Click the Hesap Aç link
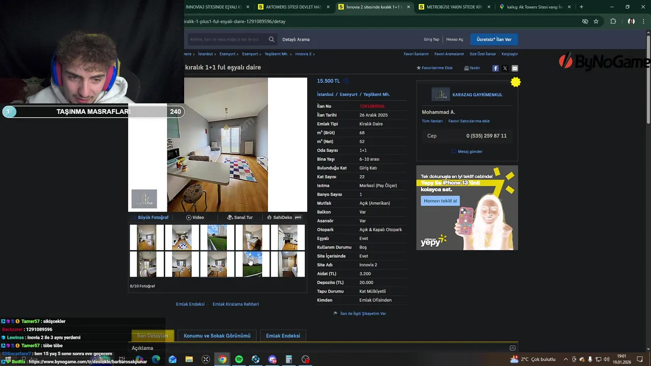The height and width of the screenshot is (366, 651). [455, 40]
